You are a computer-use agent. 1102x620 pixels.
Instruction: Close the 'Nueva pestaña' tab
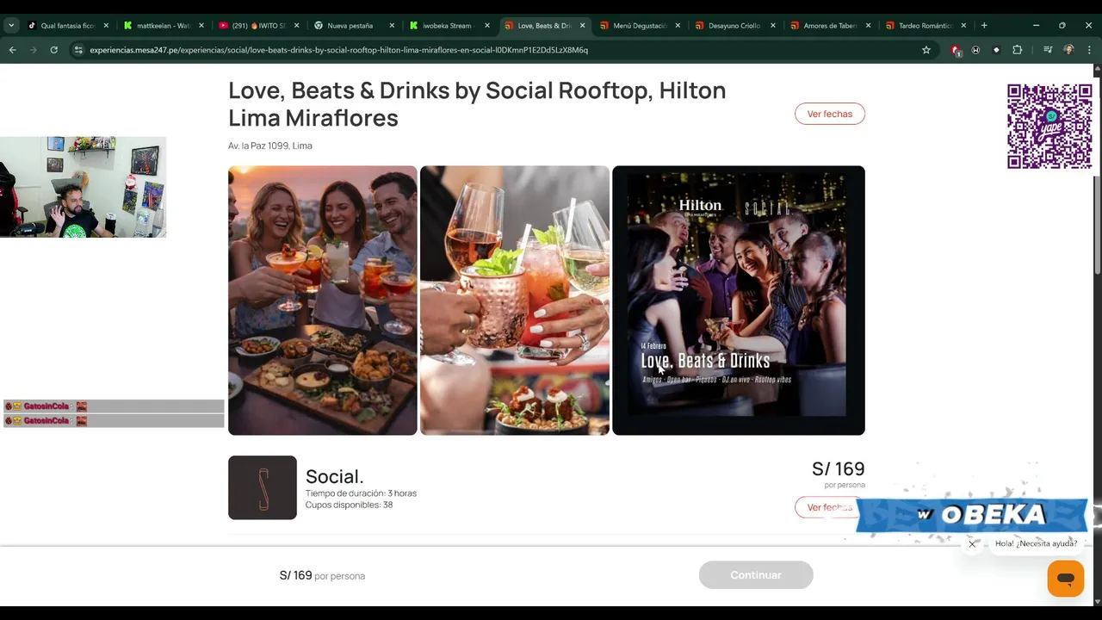[392, 26]
